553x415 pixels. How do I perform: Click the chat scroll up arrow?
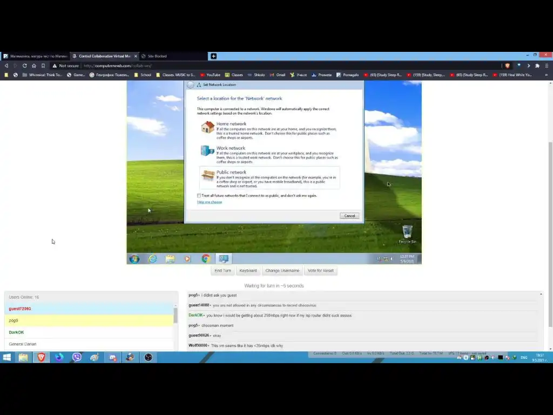[541, 294]
